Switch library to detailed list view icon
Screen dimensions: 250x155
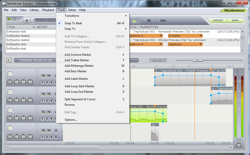pyautogui.click(x=14, y=19)
